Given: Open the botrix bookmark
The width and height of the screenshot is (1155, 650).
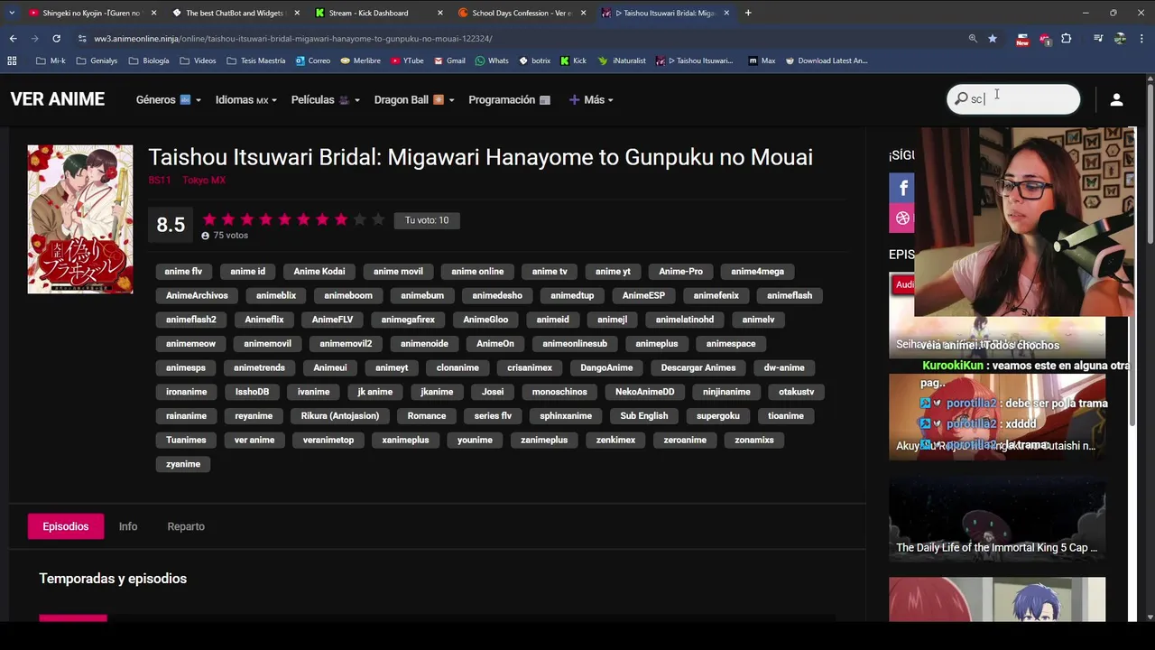Looking at the screenshot, I should click(534, 60).
